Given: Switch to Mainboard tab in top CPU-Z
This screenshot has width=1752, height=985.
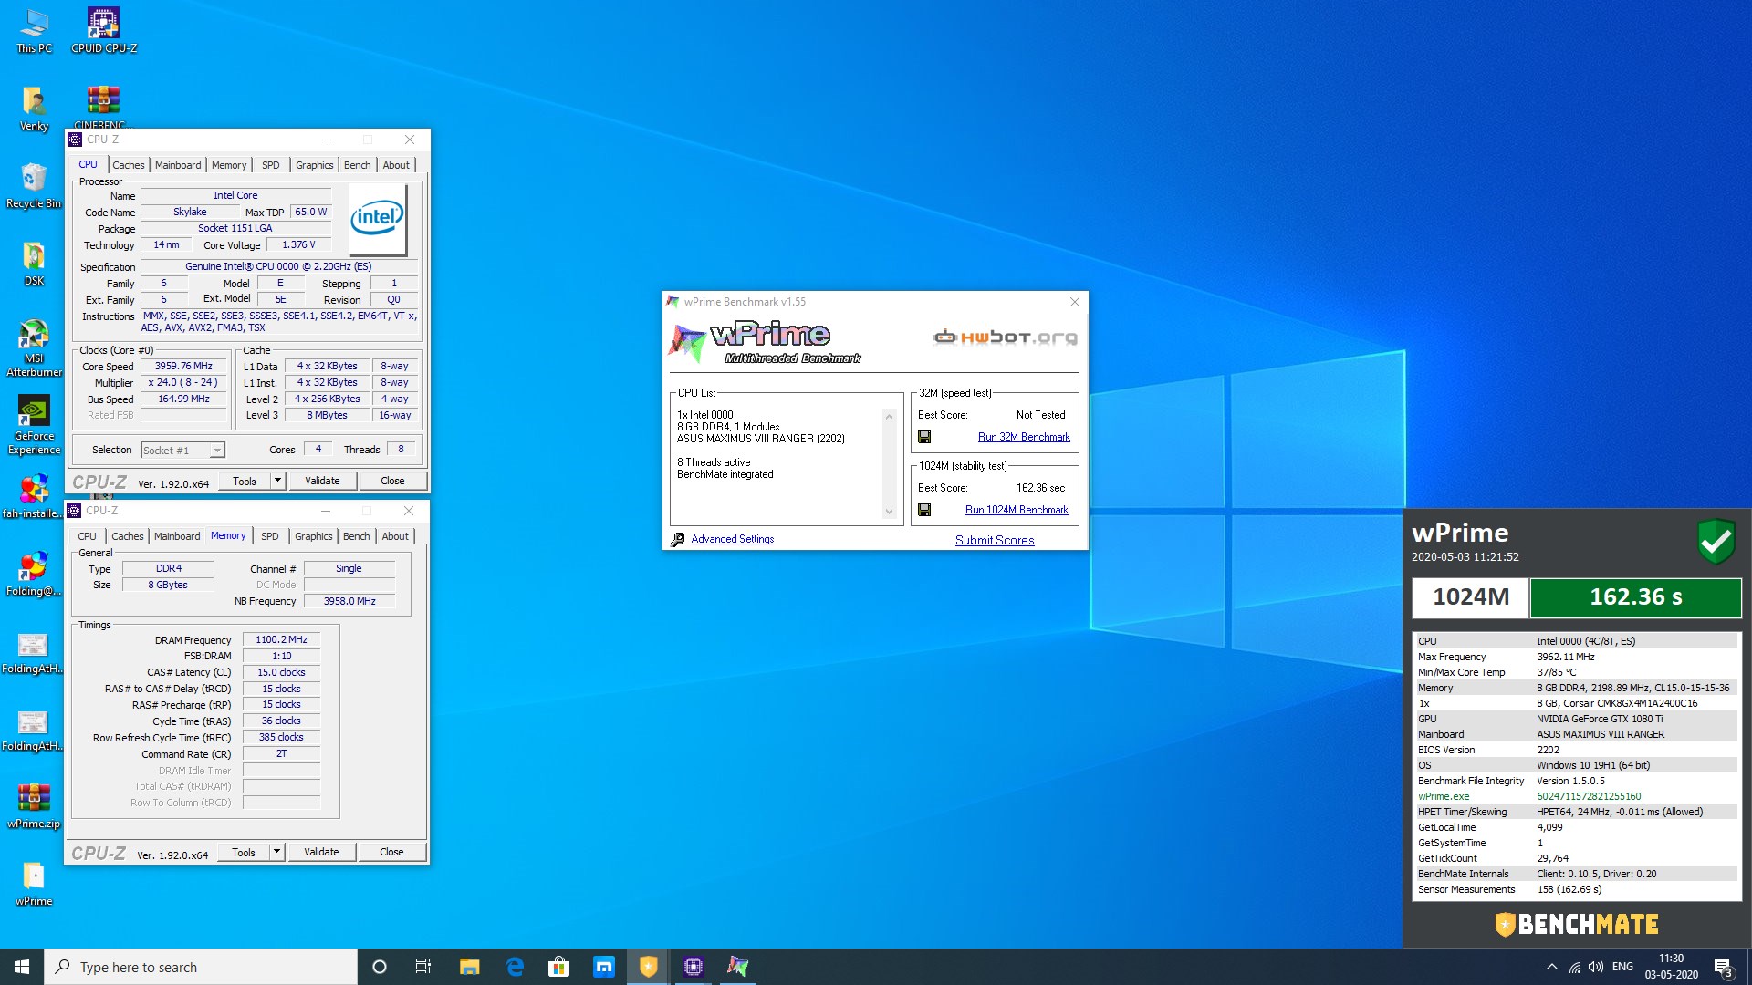Looking at the screenshot, I should [178, 165].
